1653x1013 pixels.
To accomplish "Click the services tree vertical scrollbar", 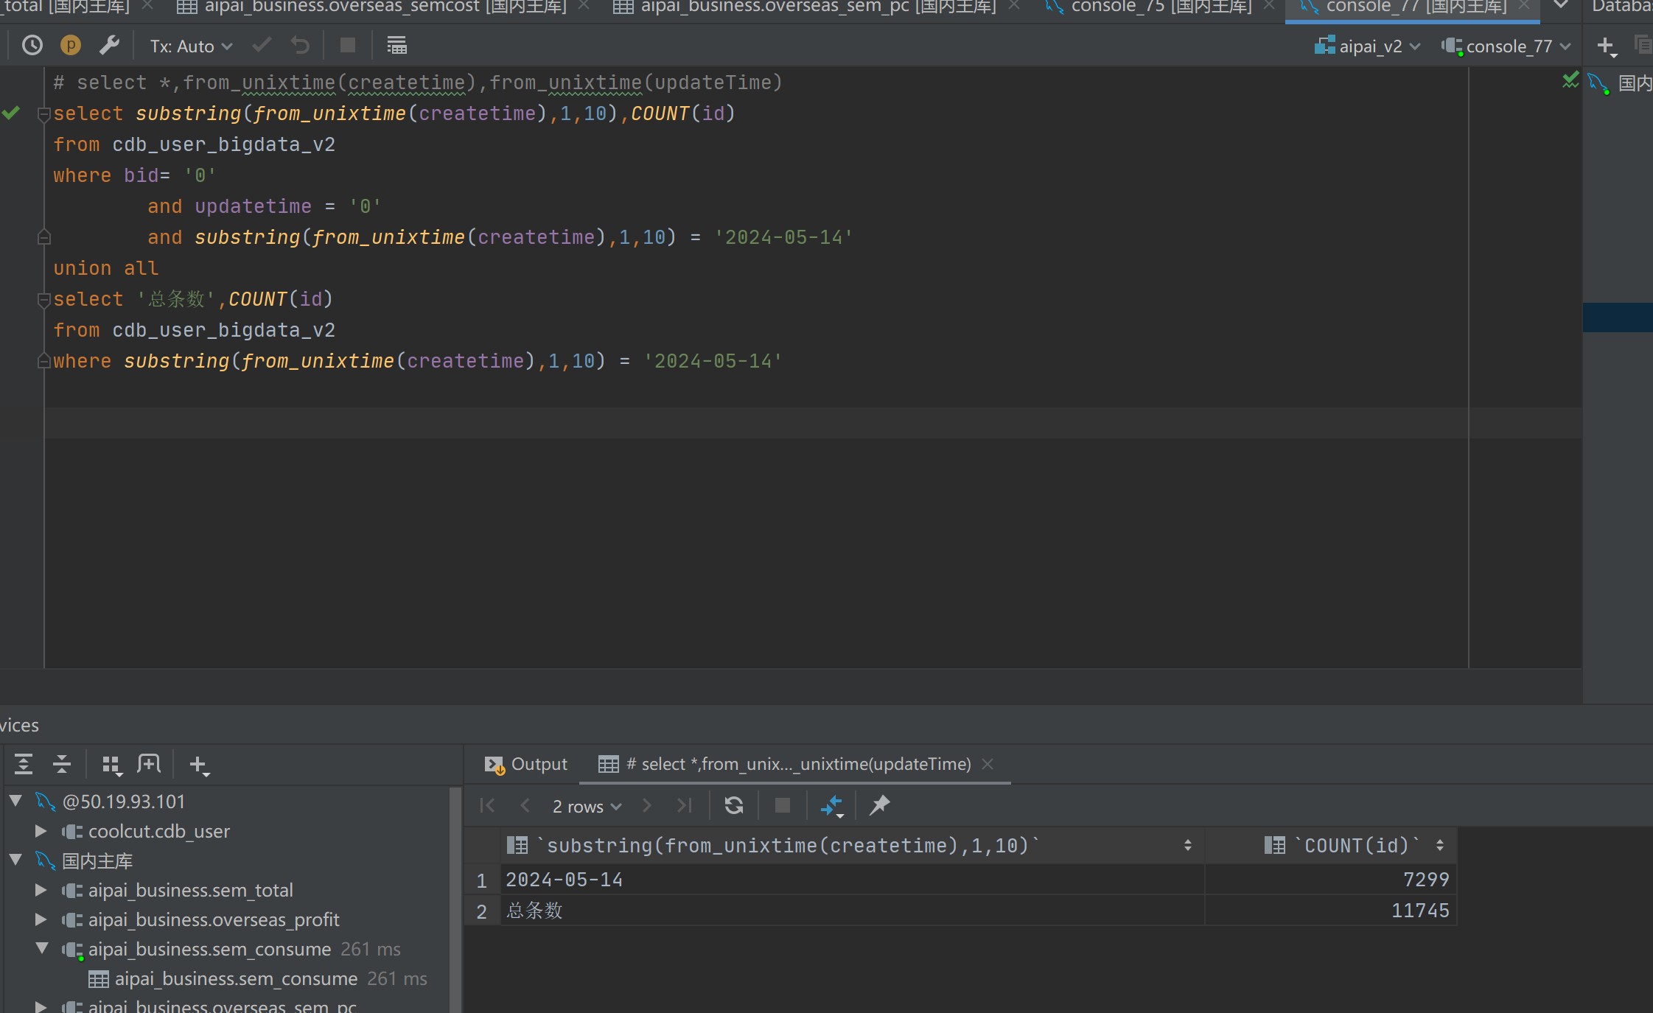I will click(455, 899).
